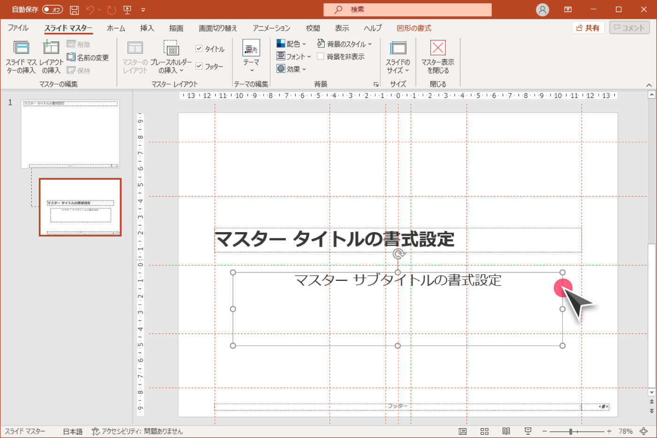Click the slide number <#> placeholder
The width and height of the screenshot is (657, 438).
[604, 407]
